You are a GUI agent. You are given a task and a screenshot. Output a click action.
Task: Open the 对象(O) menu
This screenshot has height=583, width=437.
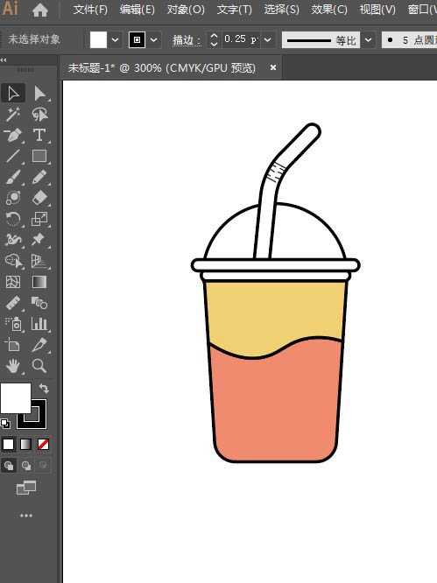(x=186, y=10)
